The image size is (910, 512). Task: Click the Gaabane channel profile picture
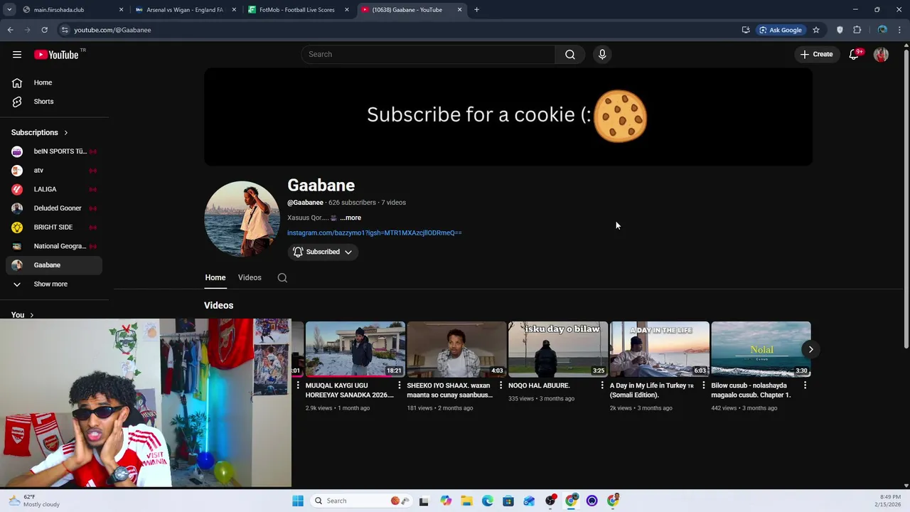click(x=242, y=219)
